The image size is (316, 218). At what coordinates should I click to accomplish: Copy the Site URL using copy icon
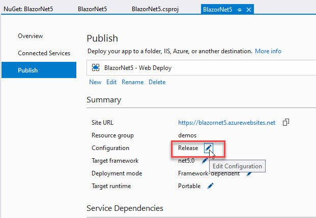click(x=286, y=122)
